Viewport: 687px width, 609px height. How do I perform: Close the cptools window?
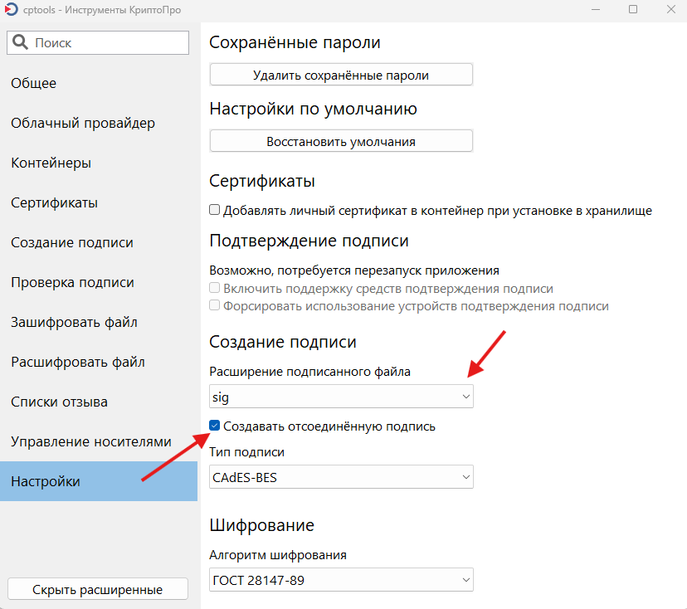670,9
